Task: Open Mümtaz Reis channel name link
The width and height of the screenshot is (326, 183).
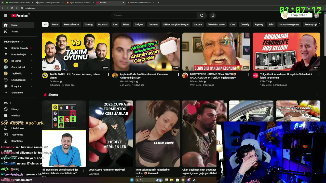Action: point(196,82)
